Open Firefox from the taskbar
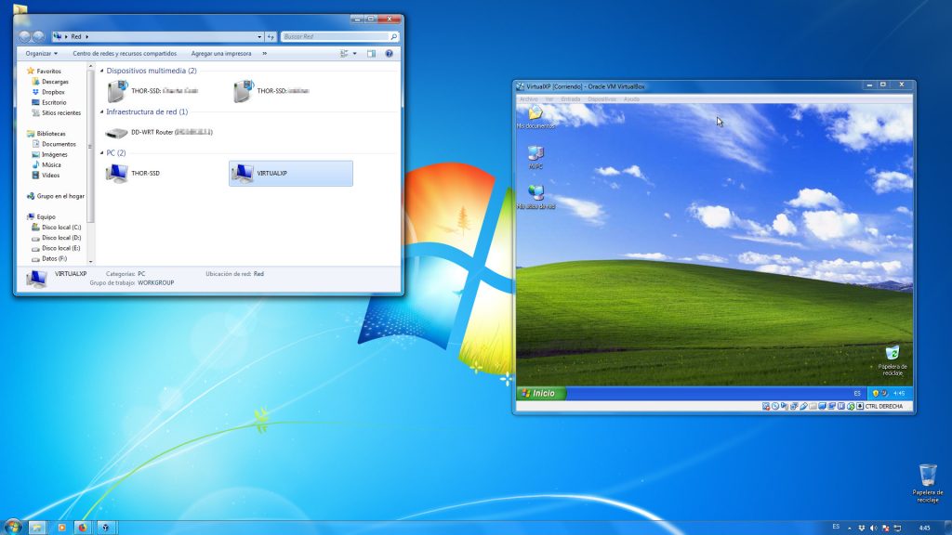The image size is (952, 535). (83, 528)
